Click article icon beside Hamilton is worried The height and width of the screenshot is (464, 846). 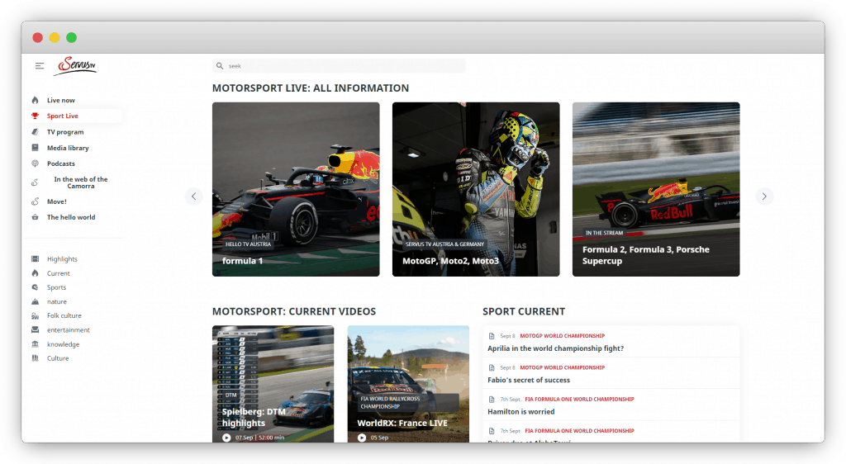click(x=492, y=400)
